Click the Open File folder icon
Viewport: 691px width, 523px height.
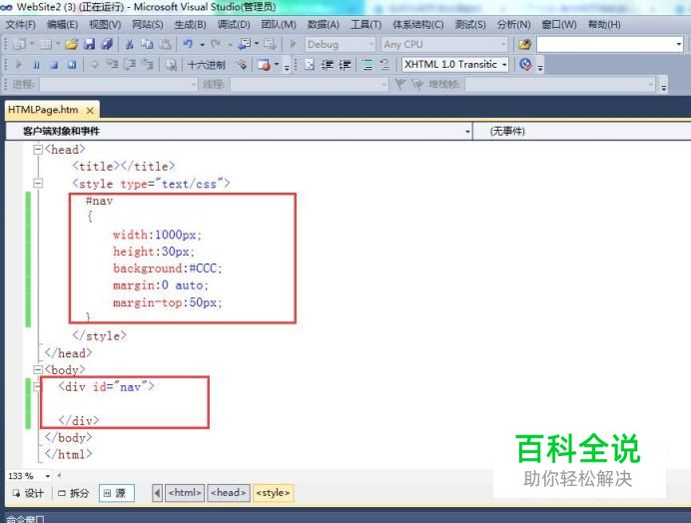point(71,44)
